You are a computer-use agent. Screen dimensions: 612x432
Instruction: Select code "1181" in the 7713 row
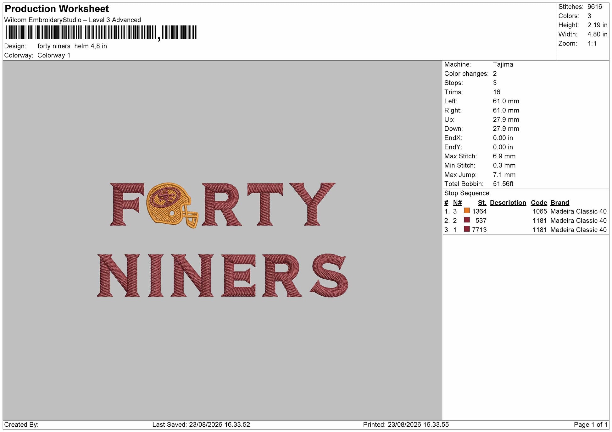[x=540, y=230]
